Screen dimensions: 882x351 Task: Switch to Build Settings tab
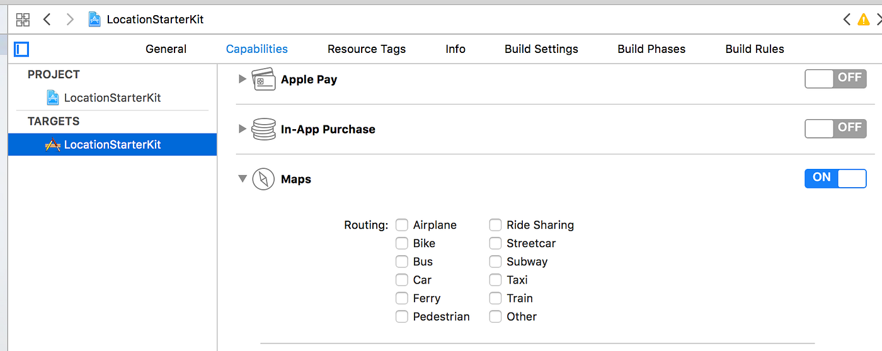pyautogui.click(x=541, y=49)
